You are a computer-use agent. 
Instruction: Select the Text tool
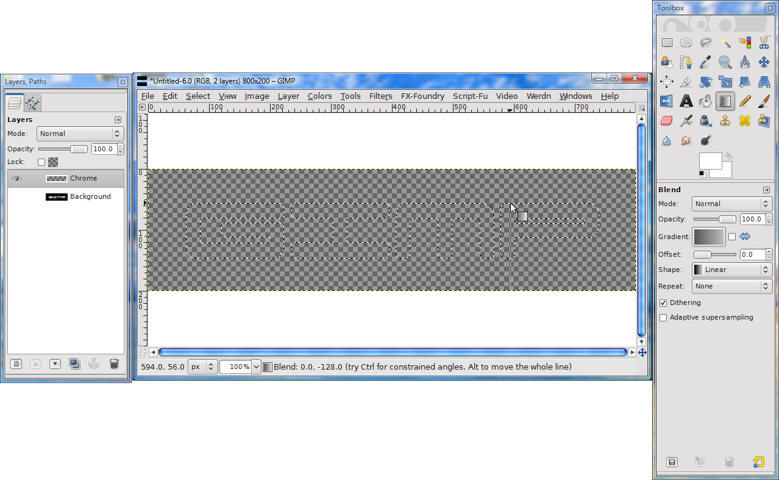pyautogui.click(x=686, y=101)
